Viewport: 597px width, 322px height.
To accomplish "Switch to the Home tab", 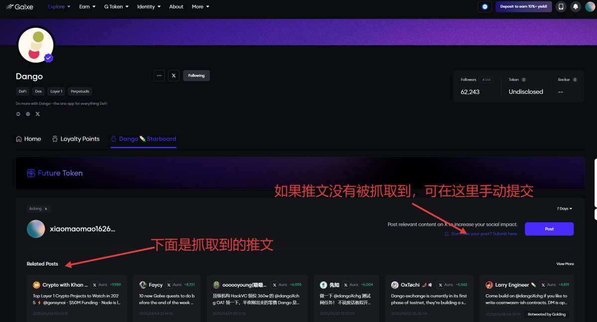I will tap(28, 139).
